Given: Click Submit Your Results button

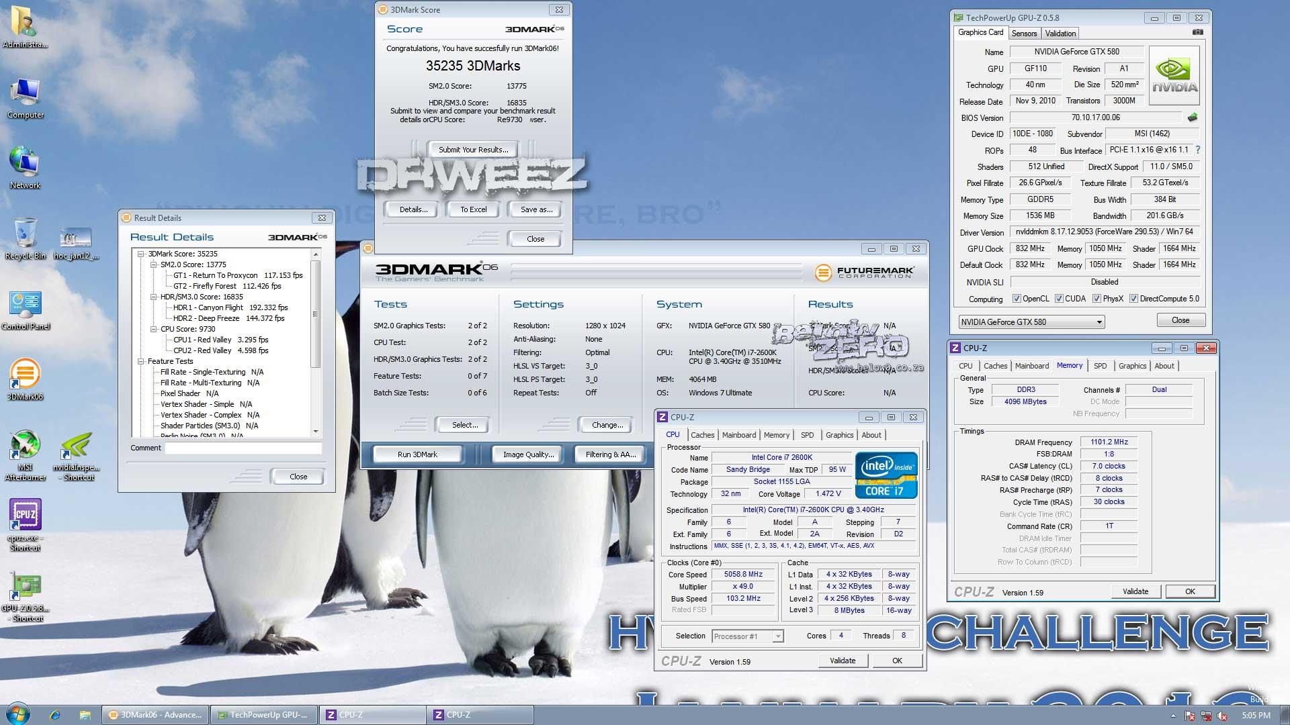Looking at the screenshot, I should (x=473, y=149).
